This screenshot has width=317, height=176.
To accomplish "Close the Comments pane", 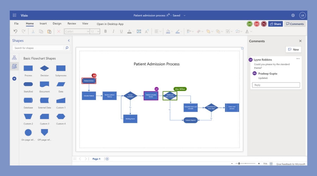I will [x=300, y=41].
